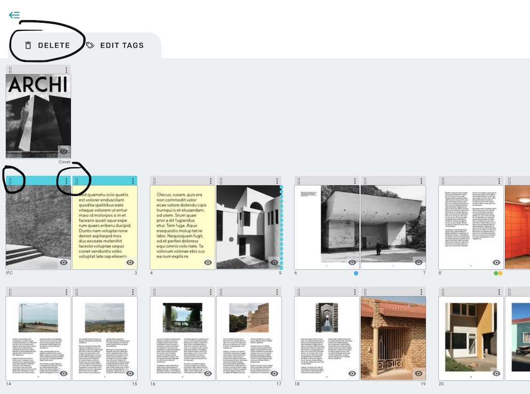The width and height of the screenshot is (530, 394).
Task: Click the DELETE button
Action: click(54, 45)
